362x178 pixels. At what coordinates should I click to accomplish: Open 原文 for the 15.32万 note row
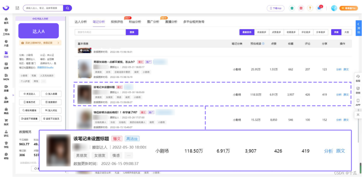(346, 120)
